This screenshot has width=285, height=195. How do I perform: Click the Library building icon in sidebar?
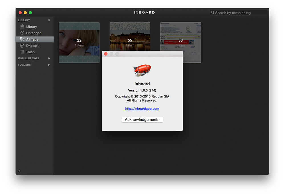click(x=22, y=27)
